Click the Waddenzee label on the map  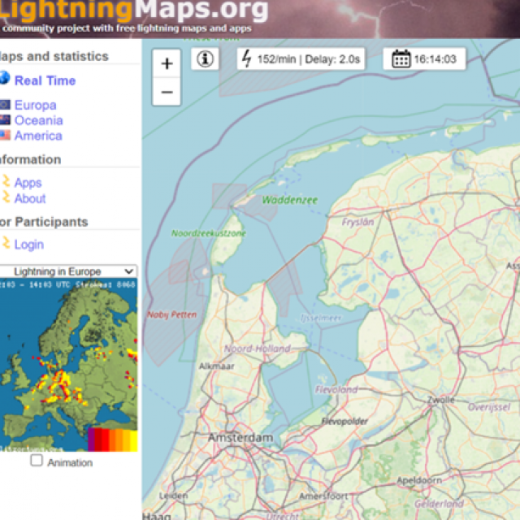click(x=290, y=200)
